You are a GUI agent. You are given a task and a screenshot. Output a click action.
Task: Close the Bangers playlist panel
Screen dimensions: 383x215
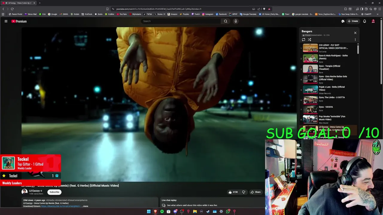355,33
